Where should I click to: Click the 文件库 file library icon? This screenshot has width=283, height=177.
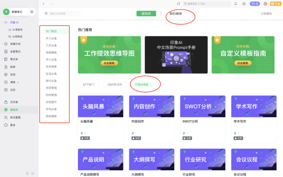(6, 102)
